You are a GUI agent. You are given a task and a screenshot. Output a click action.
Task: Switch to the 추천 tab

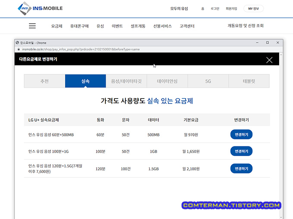click(x=44, y=81)
